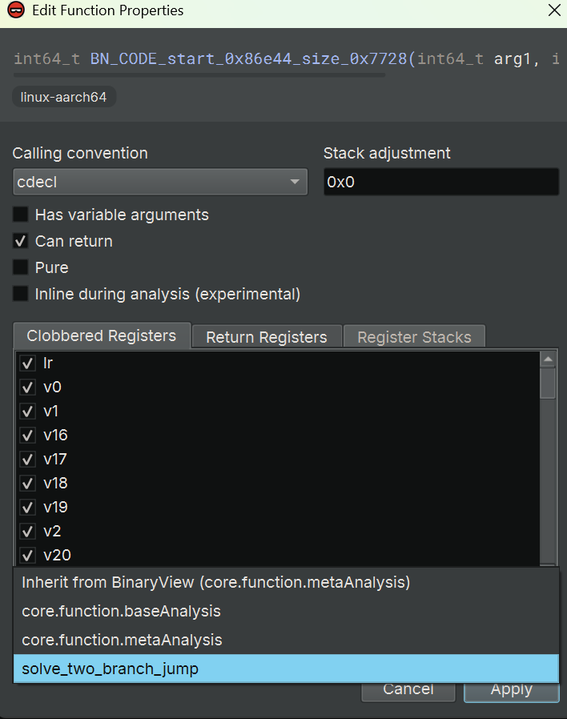Switch to the Clobbered Registers tab
The image size is (567, 719).
(102, 336)
